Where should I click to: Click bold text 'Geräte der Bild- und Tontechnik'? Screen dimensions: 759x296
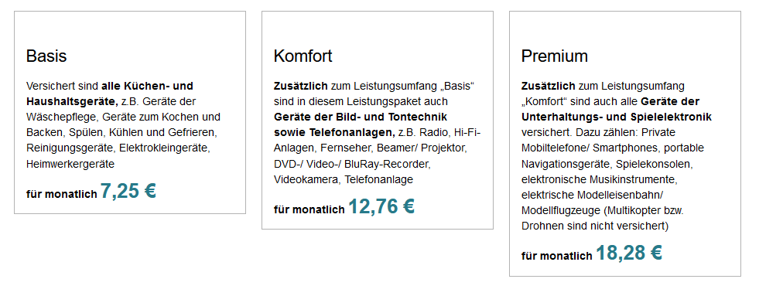(361, 117)
